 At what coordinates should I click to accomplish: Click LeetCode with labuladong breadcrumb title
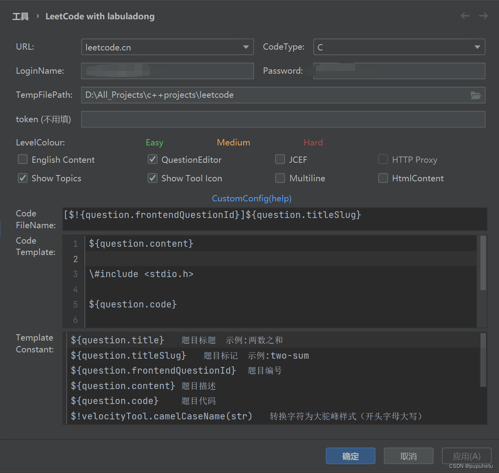pos(100,16)
